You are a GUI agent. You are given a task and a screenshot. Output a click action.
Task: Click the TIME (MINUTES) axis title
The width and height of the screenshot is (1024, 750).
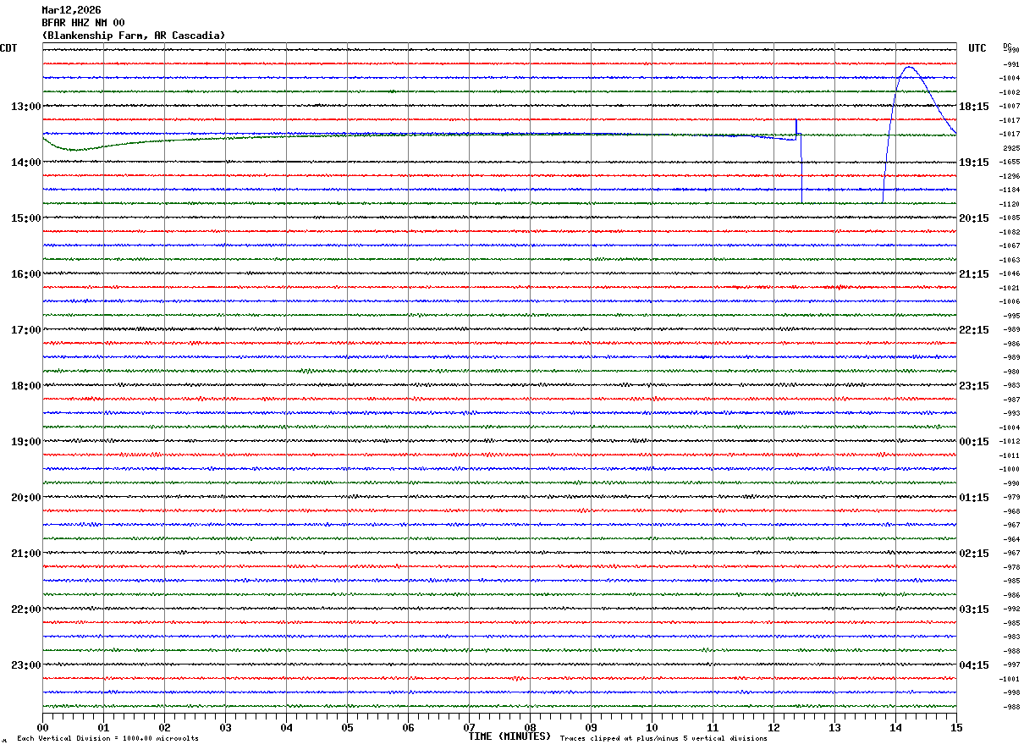coord(509,736)
